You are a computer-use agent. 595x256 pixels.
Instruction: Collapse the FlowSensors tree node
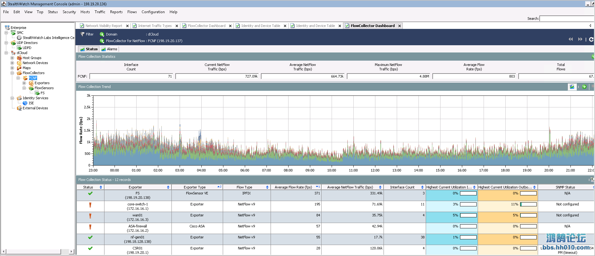pyautogui.click(x=24, y=88)
